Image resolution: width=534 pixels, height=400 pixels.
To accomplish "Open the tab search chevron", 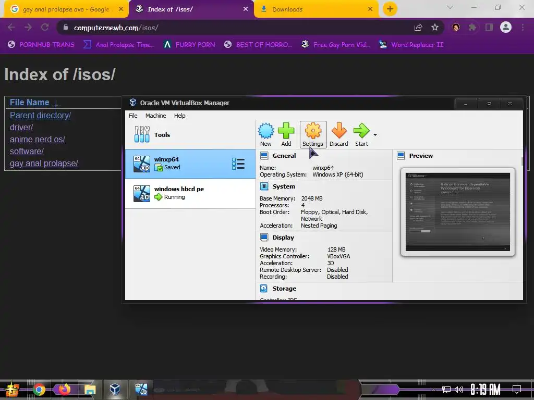I will 450,7.
